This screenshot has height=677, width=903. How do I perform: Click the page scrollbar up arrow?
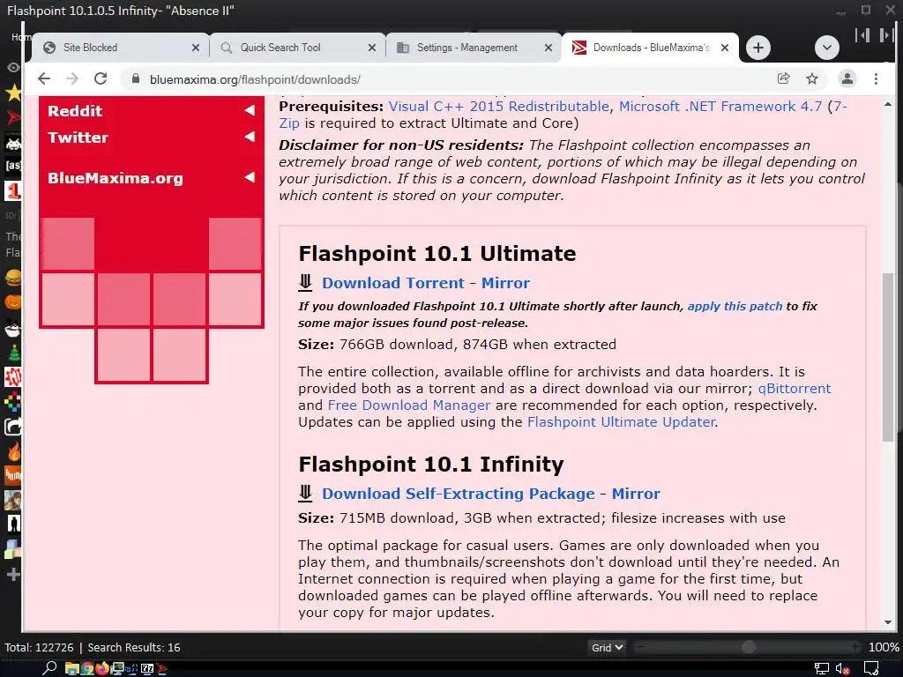(x=888, y=104)
